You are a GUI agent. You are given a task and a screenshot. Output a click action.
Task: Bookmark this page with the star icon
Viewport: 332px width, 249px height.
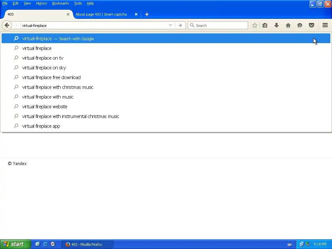[255, 25]
